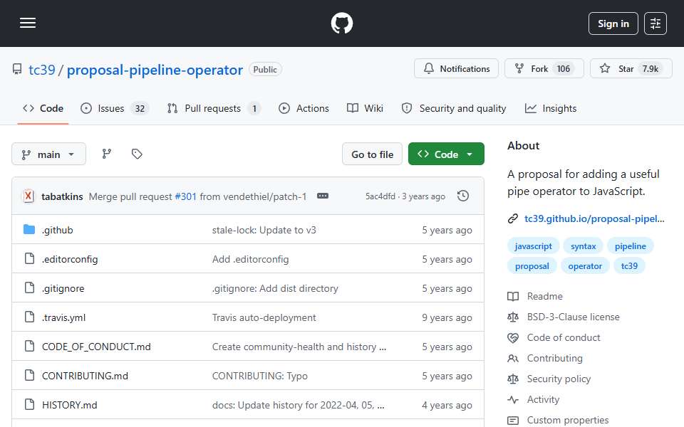Select the Code tab
The height and width of the screenshot is (427, 684).
point(43,108)
